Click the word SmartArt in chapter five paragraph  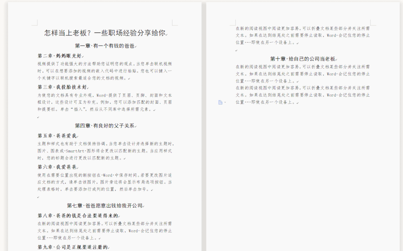click(x=75, y=151)
